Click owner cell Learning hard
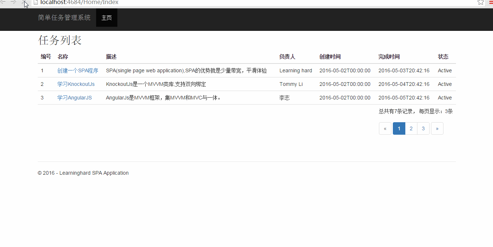The image size is (493, 247). (296, 70)
